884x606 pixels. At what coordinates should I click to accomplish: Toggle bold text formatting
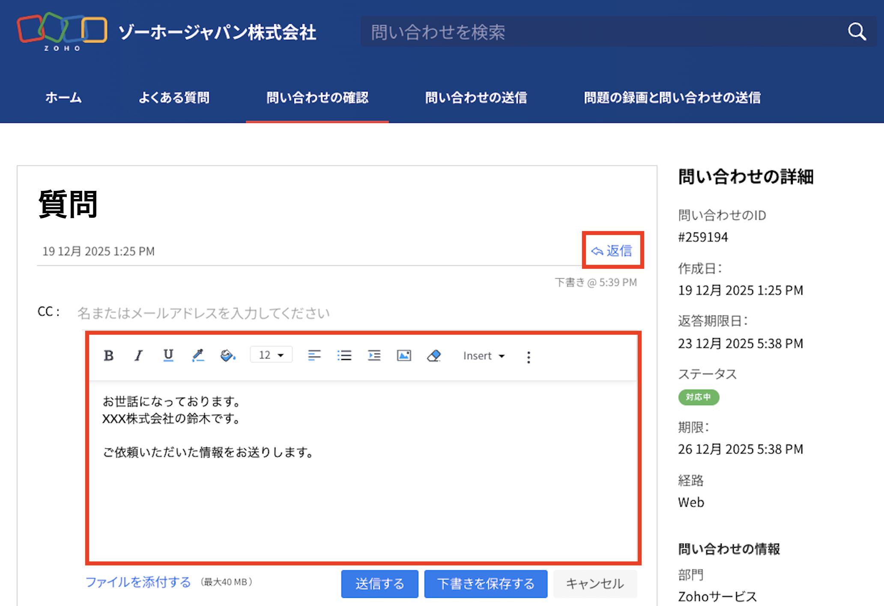[x=109, y=355]
